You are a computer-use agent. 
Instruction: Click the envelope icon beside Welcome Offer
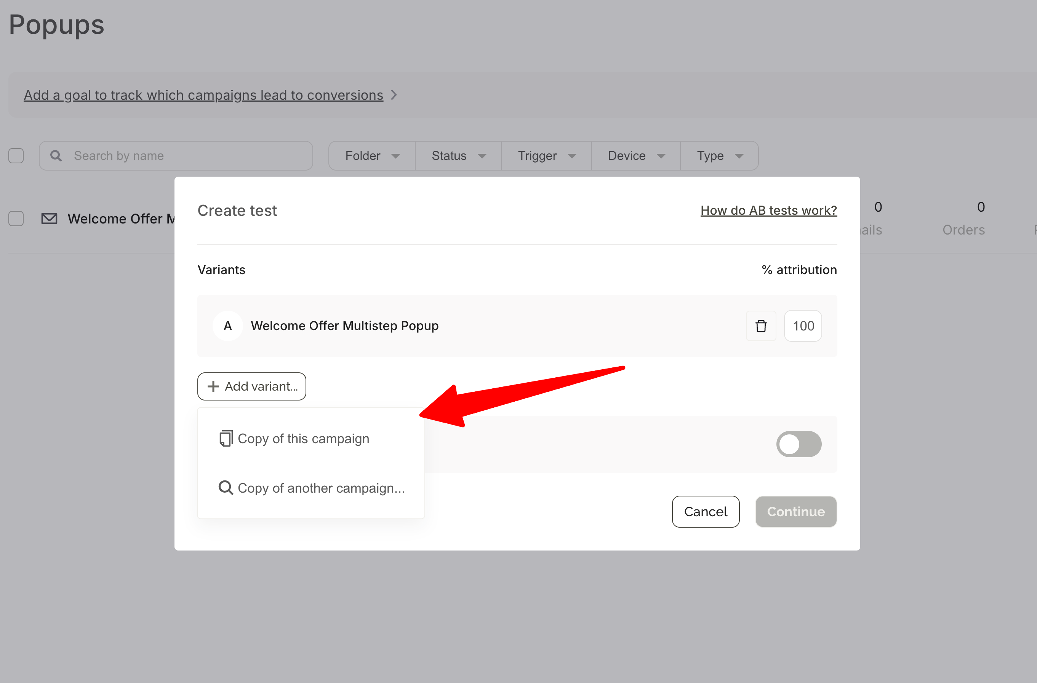coord(49,219)
